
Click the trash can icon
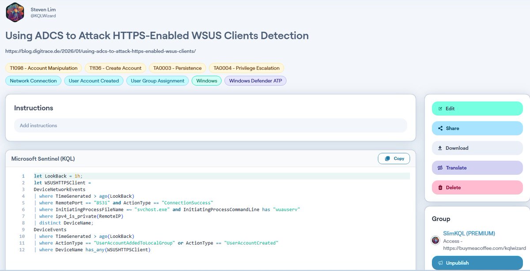click(440, 188)
